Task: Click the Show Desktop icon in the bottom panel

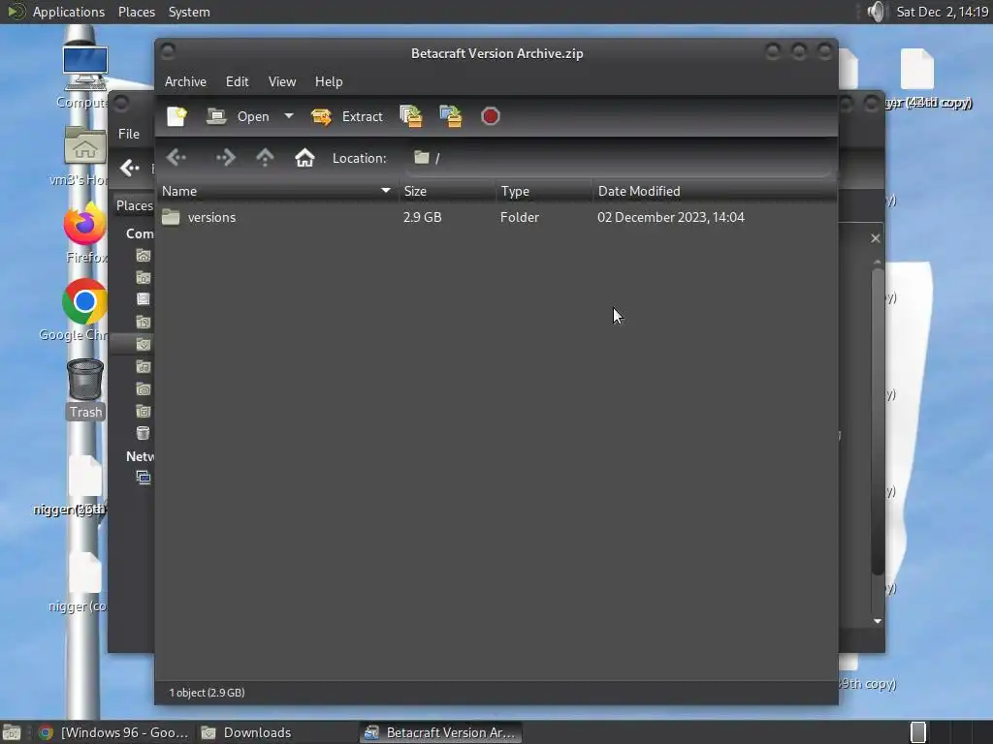Action: pyautogui.click(x=12, y=732)
